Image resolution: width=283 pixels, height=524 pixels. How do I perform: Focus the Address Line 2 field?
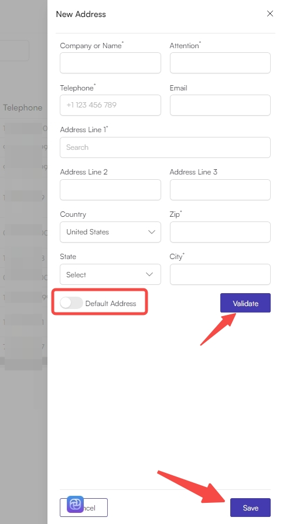click(x=110, y=190)
